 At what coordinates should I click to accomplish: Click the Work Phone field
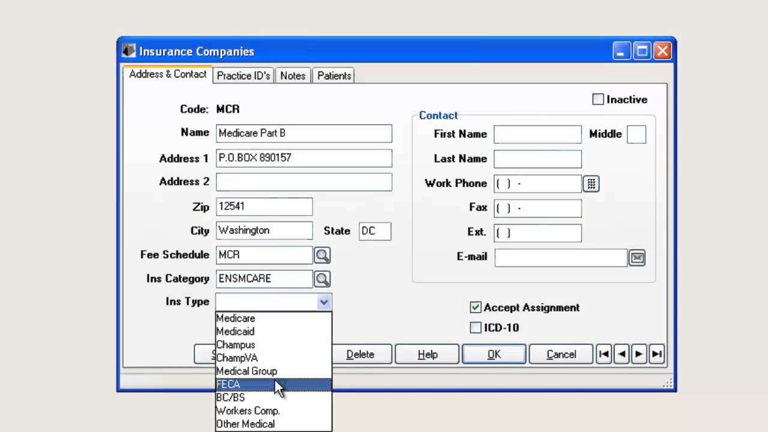538,184
